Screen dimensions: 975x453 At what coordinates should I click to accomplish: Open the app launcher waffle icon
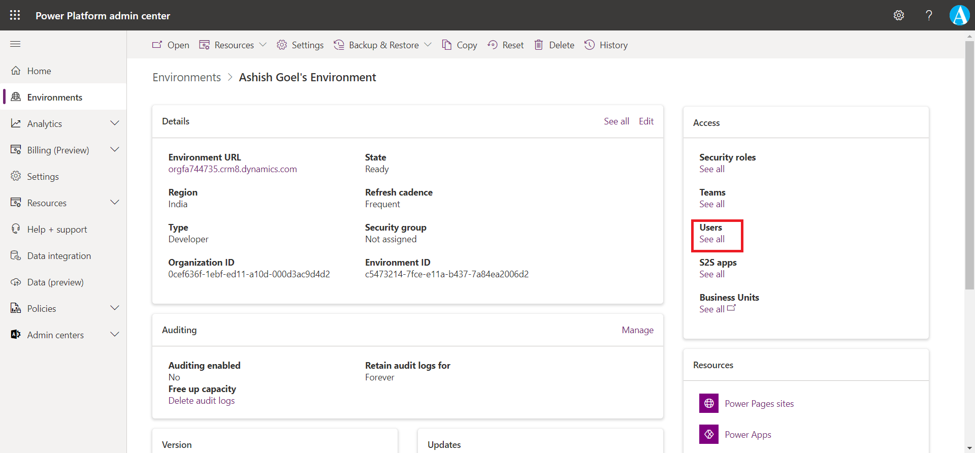15,15
